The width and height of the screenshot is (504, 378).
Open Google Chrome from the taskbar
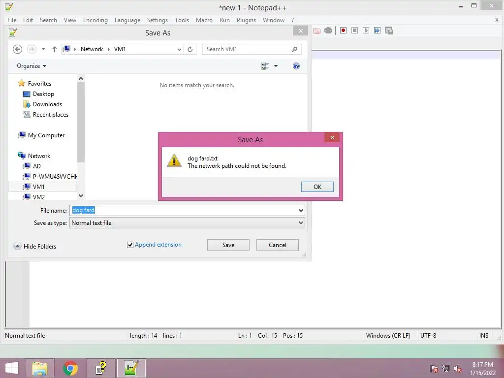tap(70, 368)
